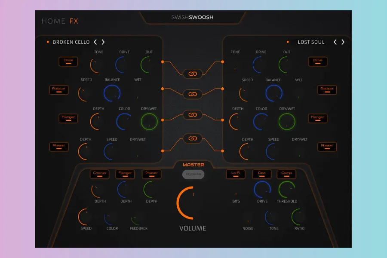
Task: Click the BROKEN CELLO preset name
Action: [x=71, y=42]
